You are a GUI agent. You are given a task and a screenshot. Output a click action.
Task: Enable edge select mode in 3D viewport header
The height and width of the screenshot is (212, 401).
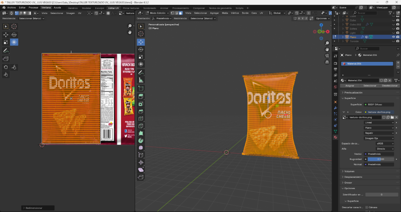pyautogui.click(x=177, y=13)
